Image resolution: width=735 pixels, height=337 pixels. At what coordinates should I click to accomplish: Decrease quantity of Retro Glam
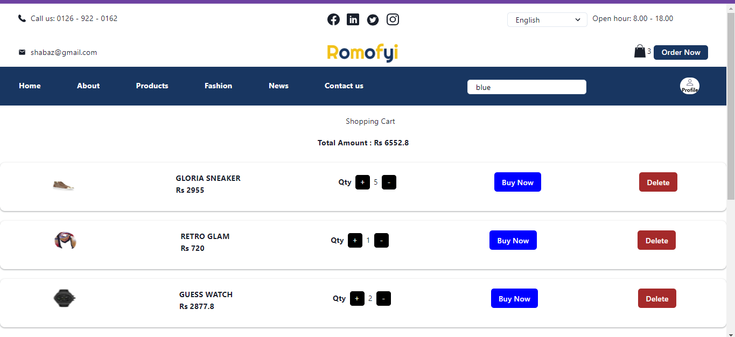pyautogui.click(x=381, y=241)
